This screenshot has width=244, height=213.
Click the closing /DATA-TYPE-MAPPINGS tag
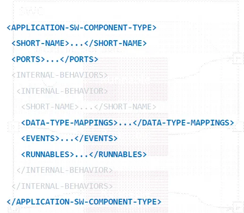pos(184,123)
